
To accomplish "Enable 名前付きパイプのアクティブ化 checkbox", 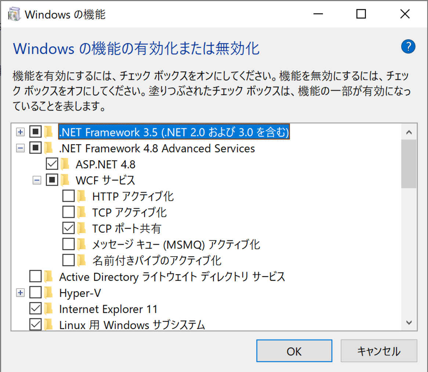I will 68,260.
